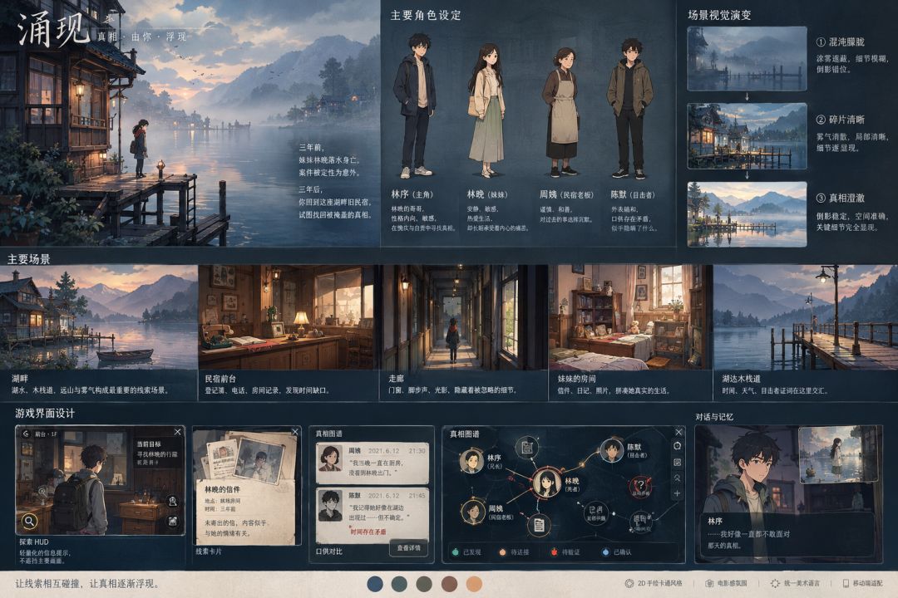Select the 湖边木栈道 scene thumbnail

click(x=806, y=317)
